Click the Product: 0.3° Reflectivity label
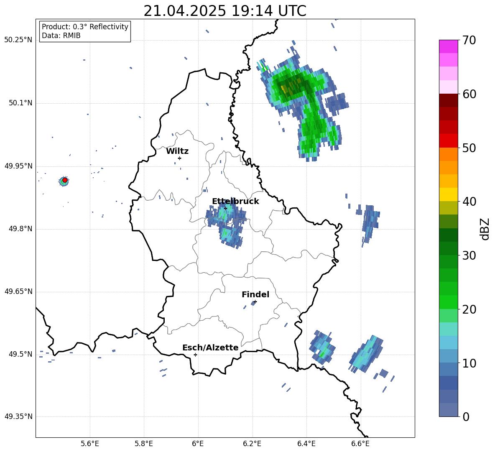 (x=85, y=27)
